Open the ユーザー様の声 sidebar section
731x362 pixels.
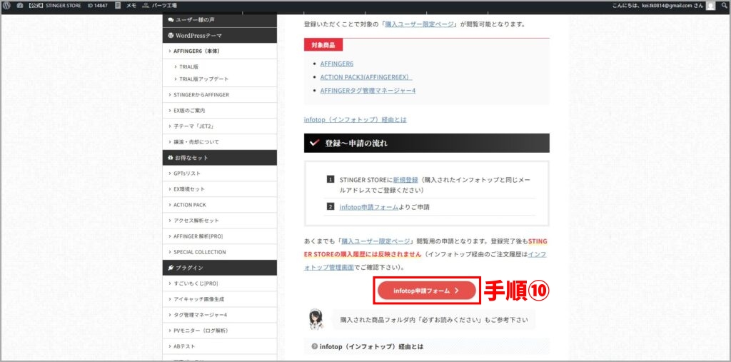193,19
